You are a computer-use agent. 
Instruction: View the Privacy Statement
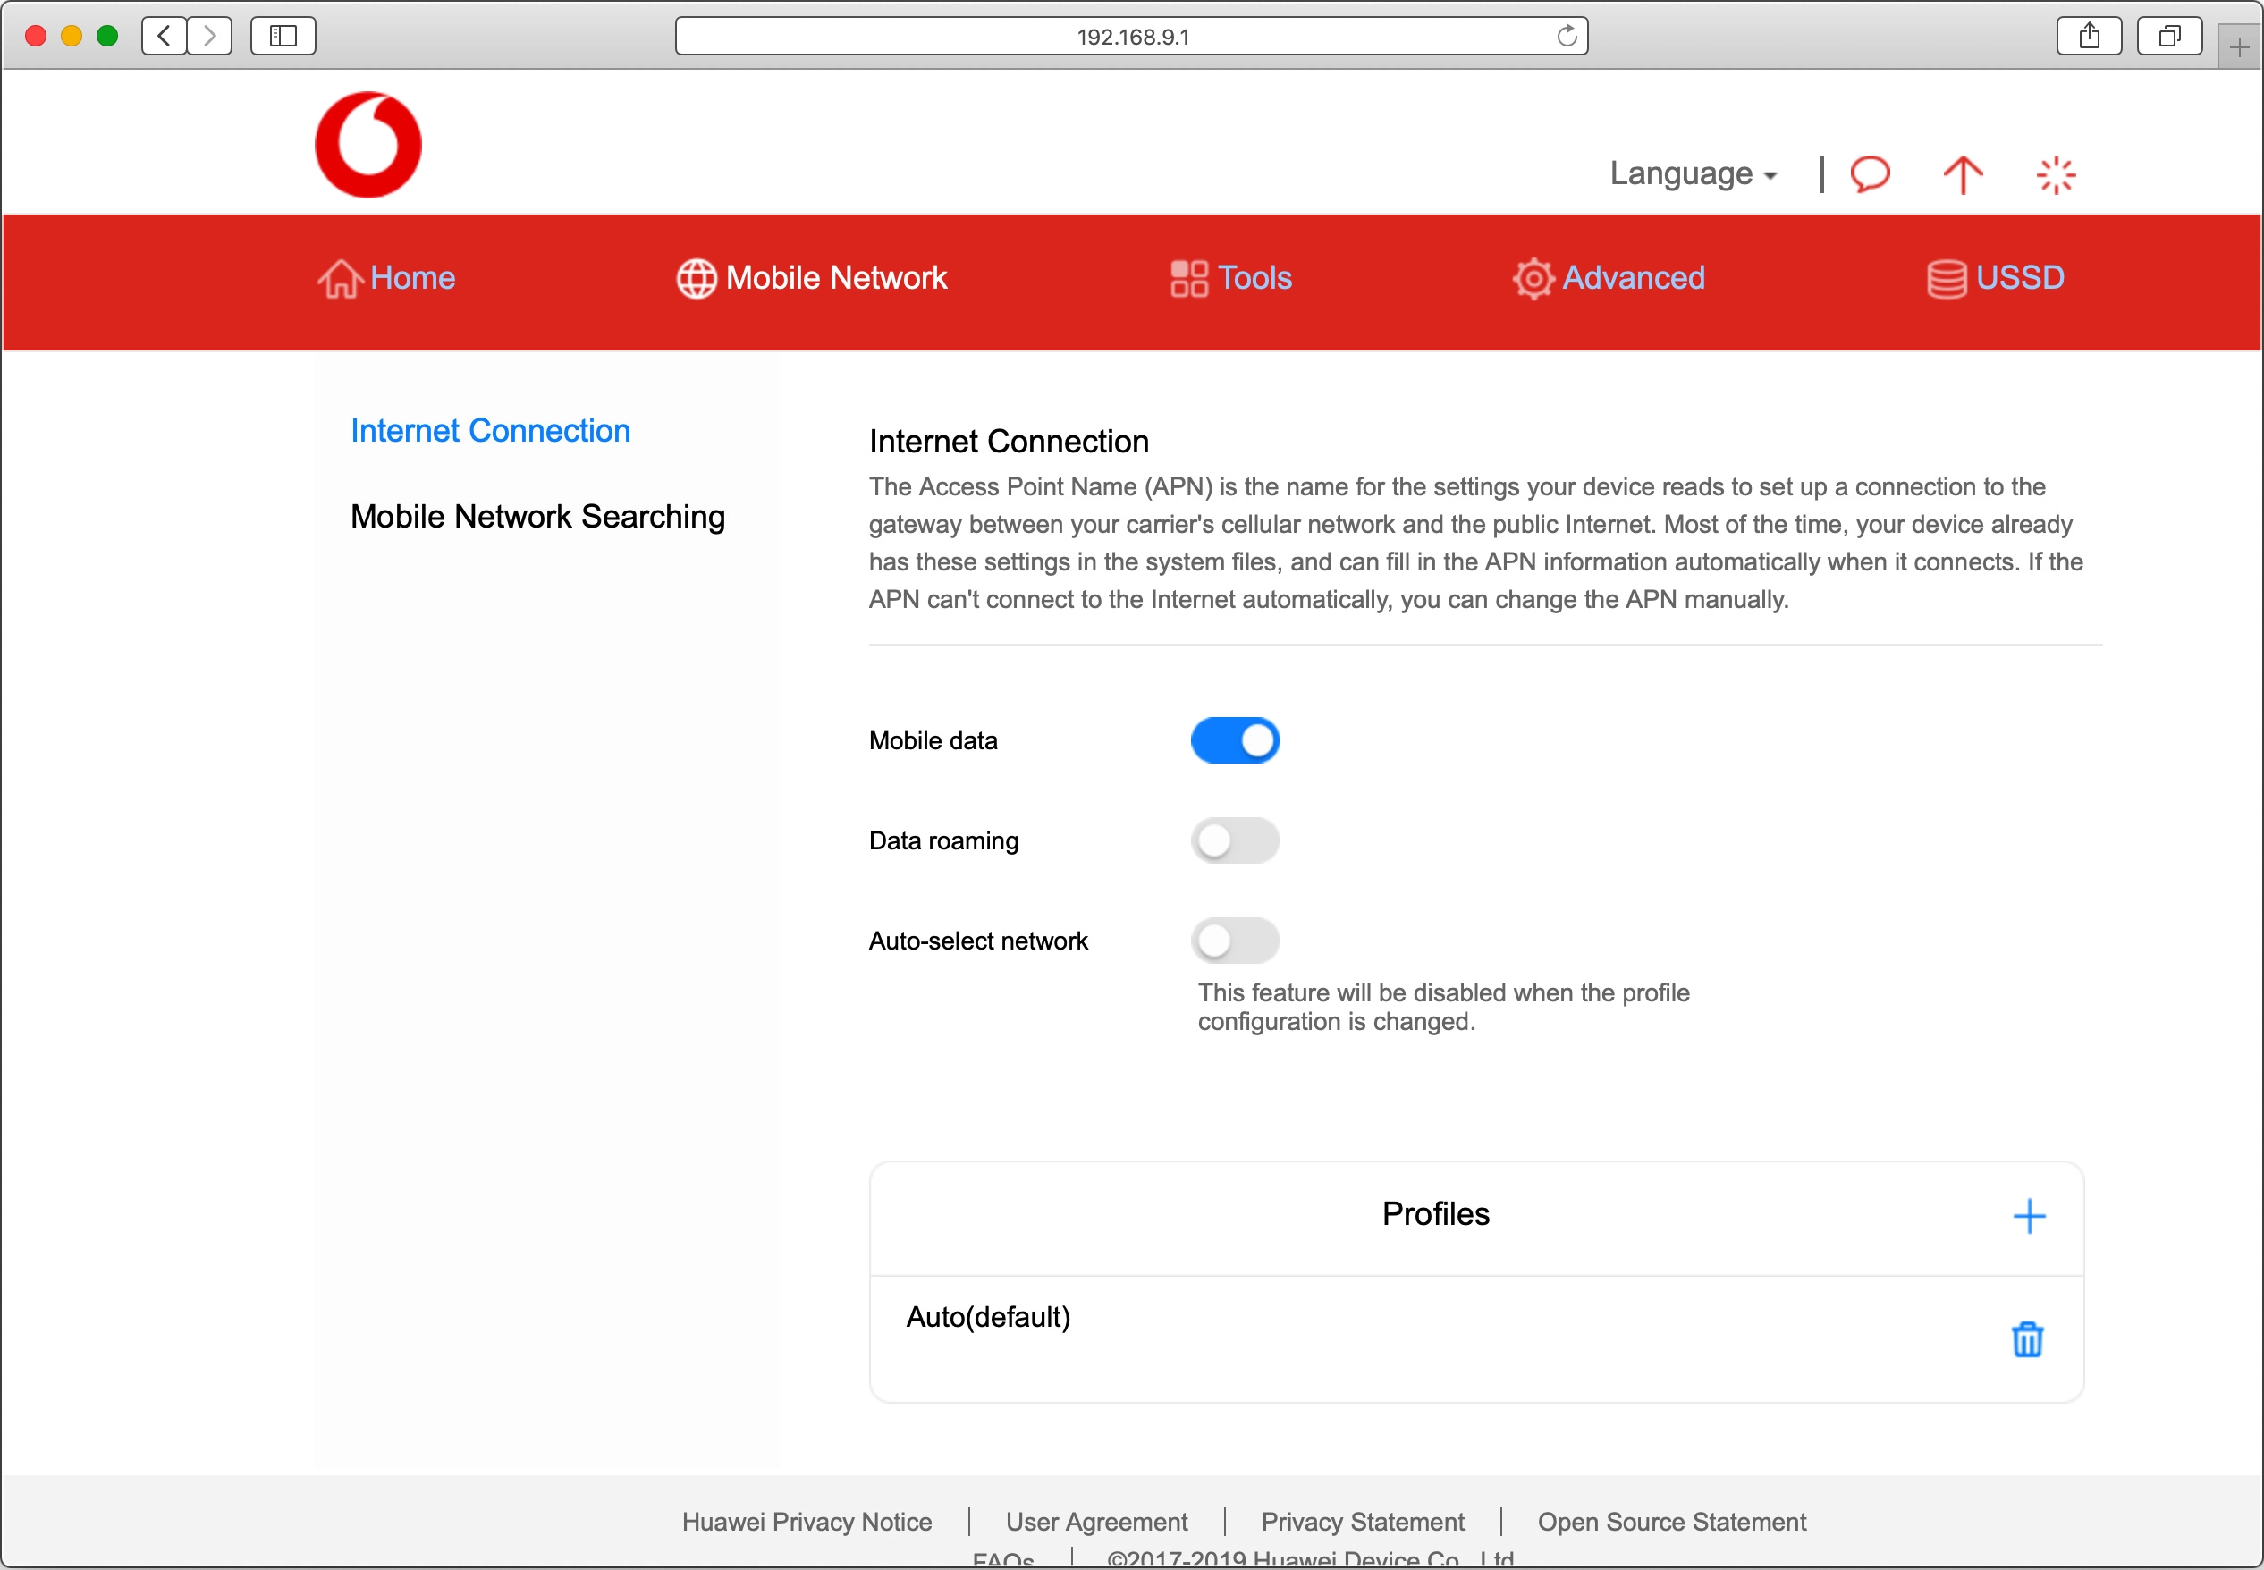click(x=1361, y=1521)
